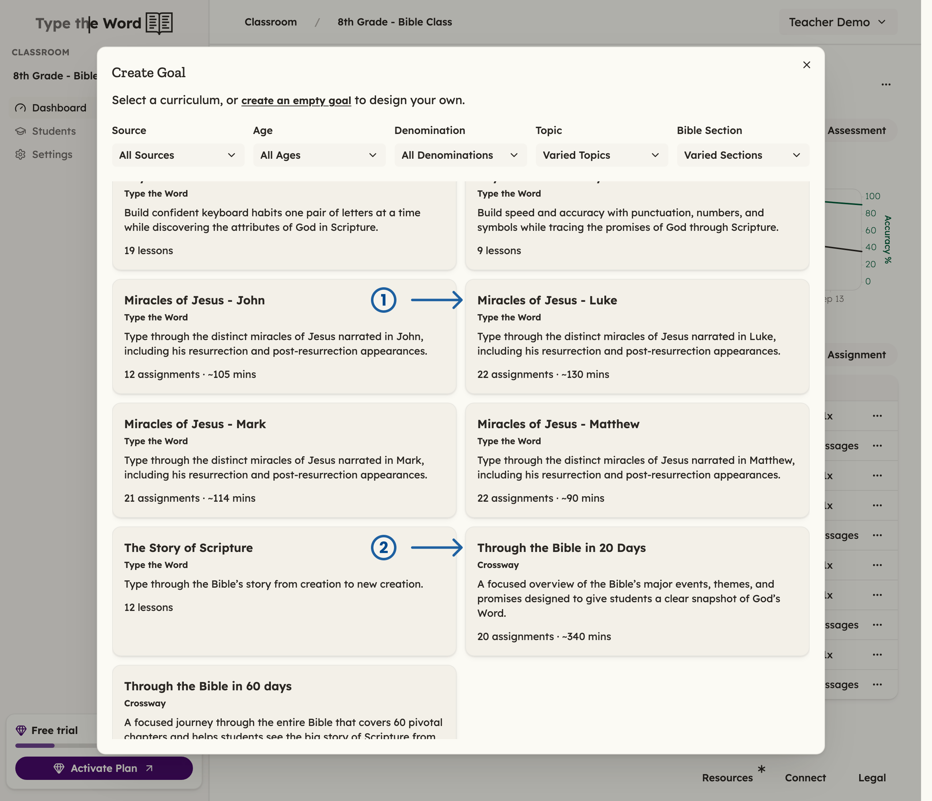Image resolution: width=932 pixels, height=801 pixels.
Task: Click the Dashboard gauge icon in sidebar
Action: click(x=20, y=108)
